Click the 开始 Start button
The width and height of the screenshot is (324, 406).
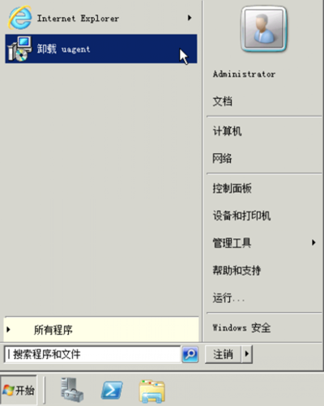(x=19, y=390)
